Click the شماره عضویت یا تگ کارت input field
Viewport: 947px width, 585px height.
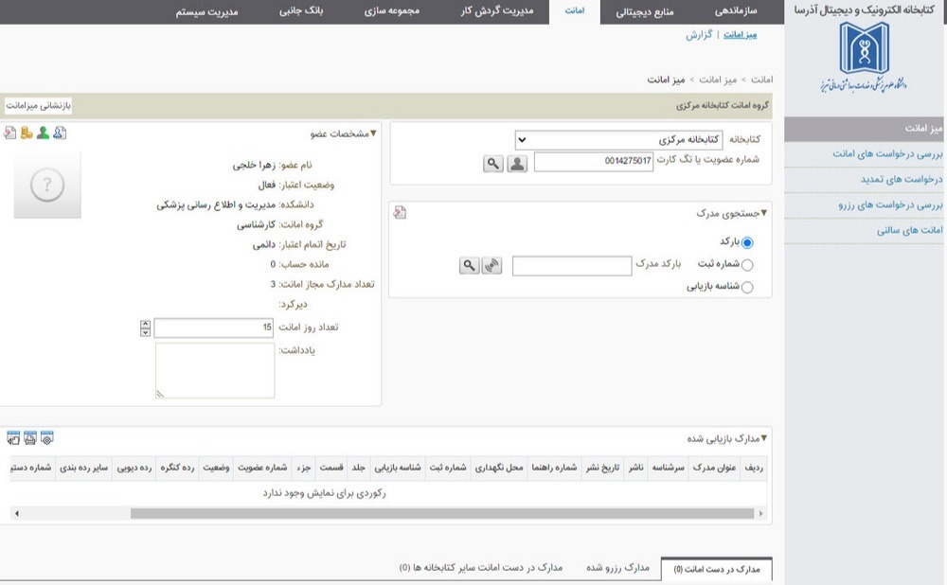(593, 161)
